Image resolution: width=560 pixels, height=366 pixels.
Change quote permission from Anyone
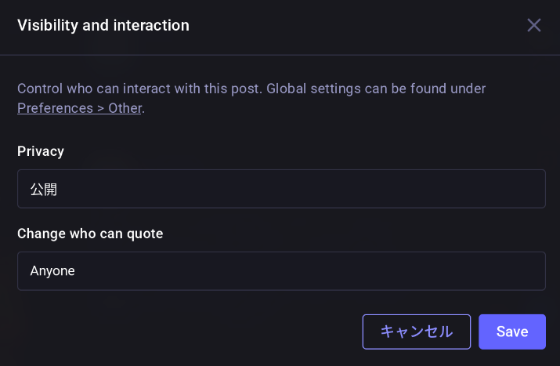tap(281, 270)
